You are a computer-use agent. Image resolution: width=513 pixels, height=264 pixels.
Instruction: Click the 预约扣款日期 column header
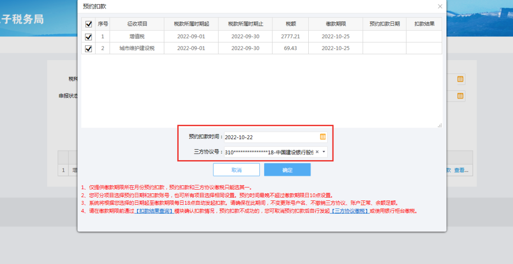point(384,24)
